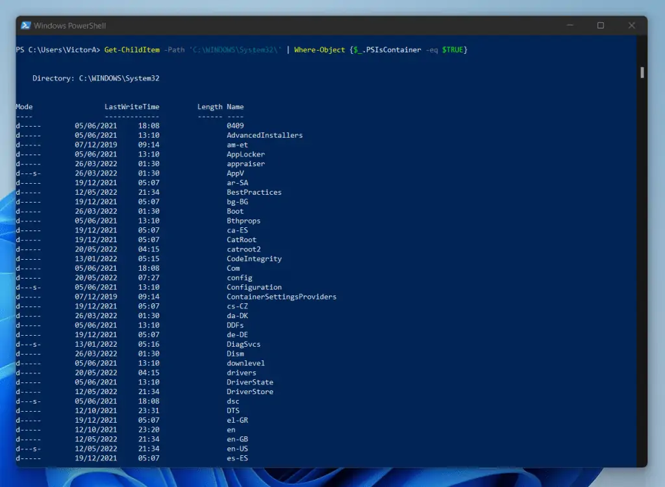Viewport: 665px width, 487px height.
Task: Click the Mode column header
Action: (24, 107)
